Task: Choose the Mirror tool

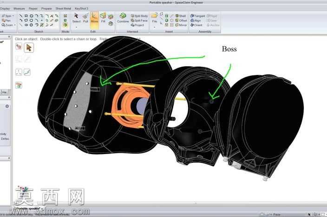Action: click(181, 25)
